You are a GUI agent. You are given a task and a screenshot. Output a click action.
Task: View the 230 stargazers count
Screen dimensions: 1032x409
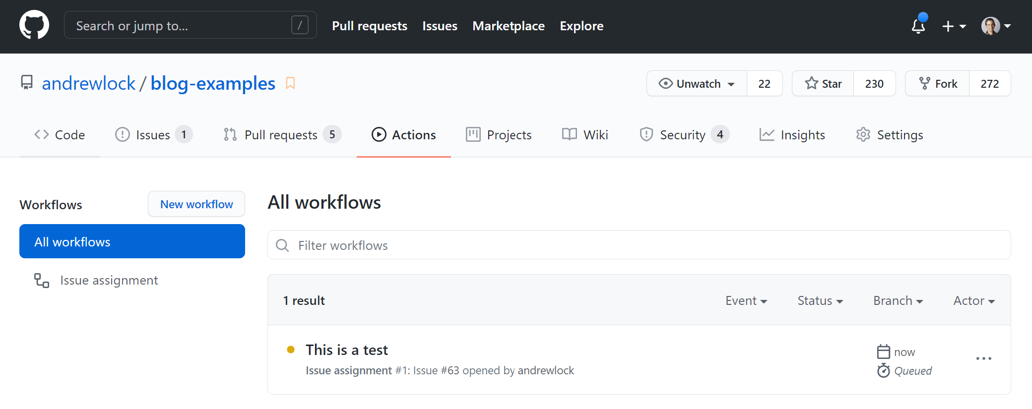874,84
